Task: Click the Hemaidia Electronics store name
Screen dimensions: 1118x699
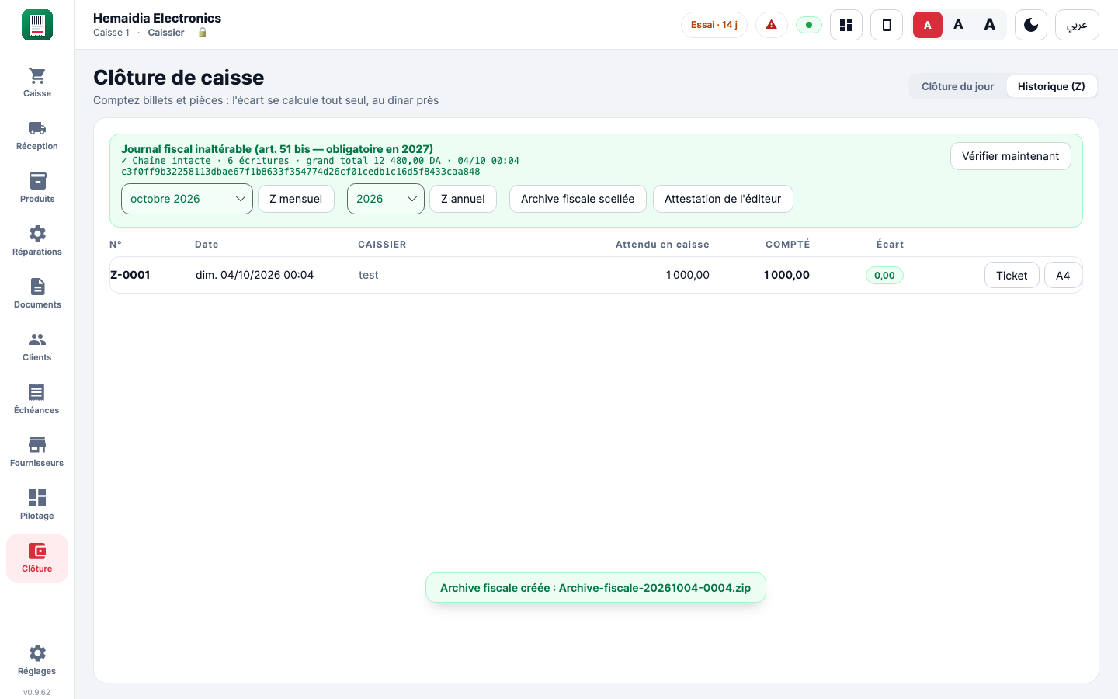Action: pyautogui.click(x=157, y=18)
